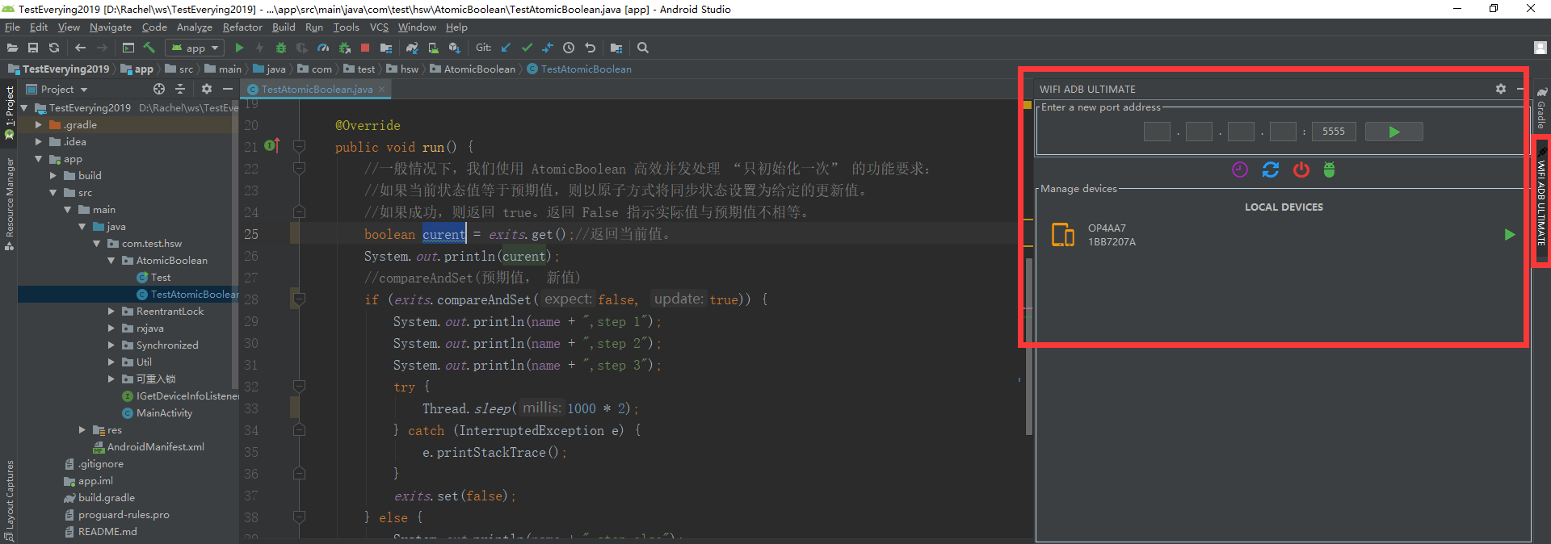The image size is (1551, 544).
Task: Open the Build menu
Action: (x=284, y=27)
